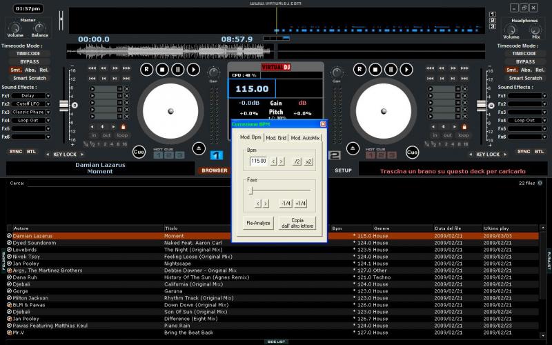Viewport: 552px width, 345px height.
Task: Click the Re-Analyze button
Action: 258,223
